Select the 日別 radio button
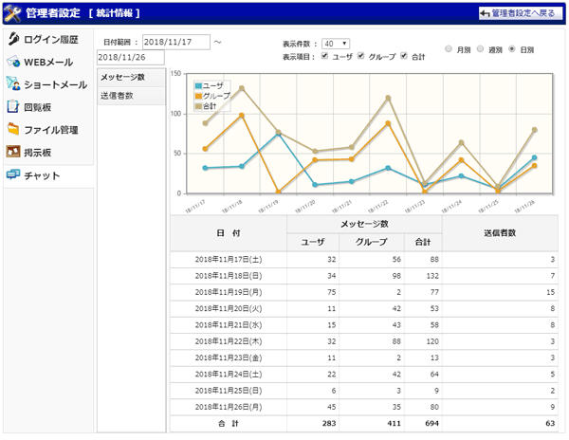 512,48
